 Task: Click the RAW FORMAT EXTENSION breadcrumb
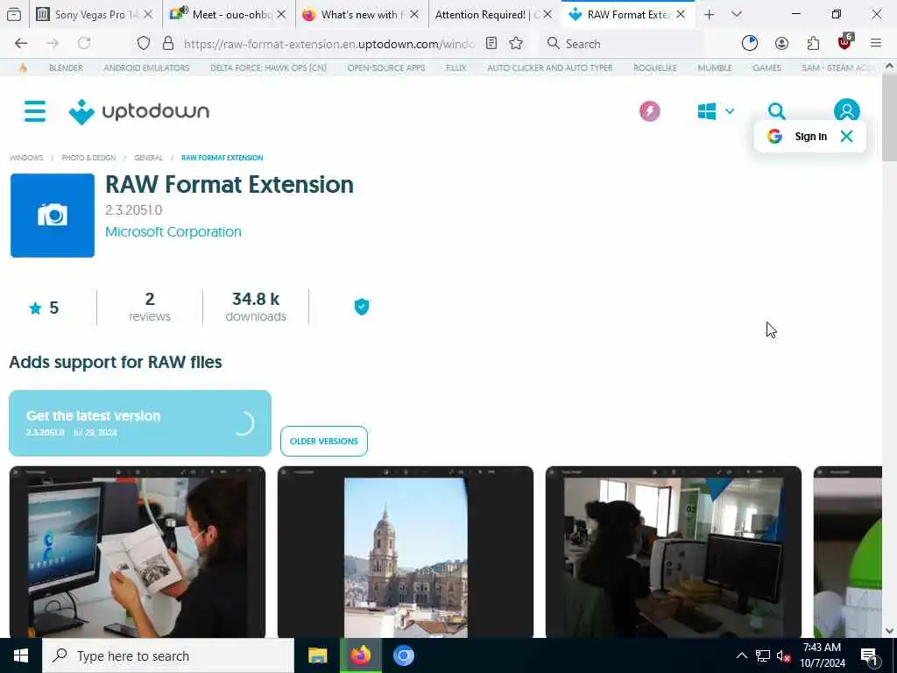pos(222,158)
